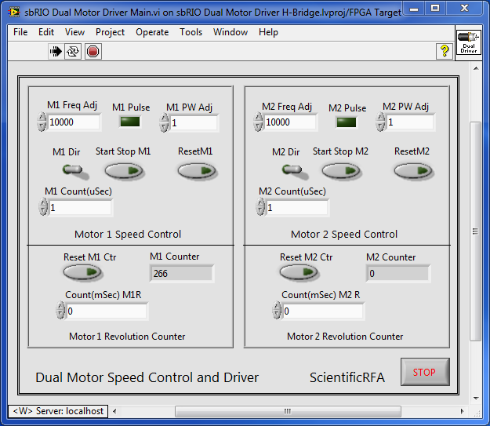
Task: Click the M1 Count(uSec) input field
Action: click(80, 208)
